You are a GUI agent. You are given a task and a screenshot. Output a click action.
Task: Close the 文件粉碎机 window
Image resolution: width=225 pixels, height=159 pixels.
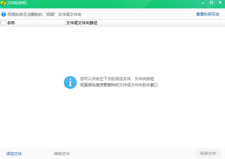point(220,3)
